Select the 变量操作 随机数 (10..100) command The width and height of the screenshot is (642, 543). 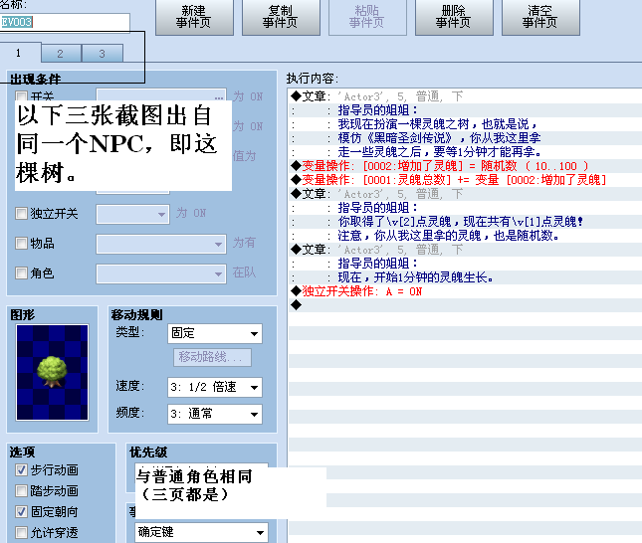tap(465, 166)
